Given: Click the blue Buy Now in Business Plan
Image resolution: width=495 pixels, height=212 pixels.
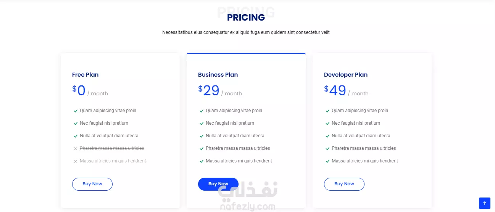Looking at the screenshot, I should pyautogui.click(x=218, y=184).
